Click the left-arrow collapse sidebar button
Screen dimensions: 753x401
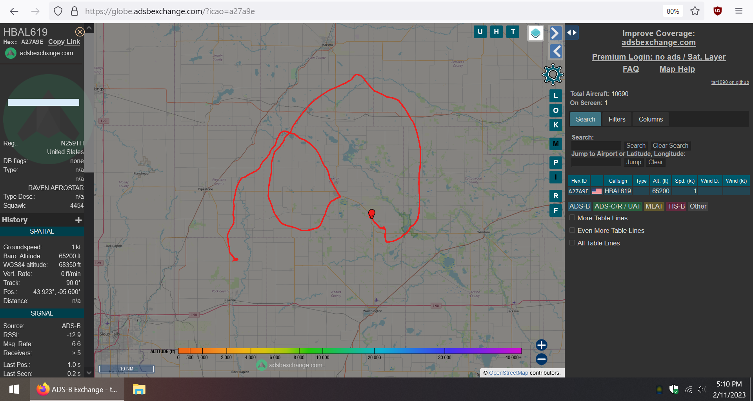coord(556,51)
